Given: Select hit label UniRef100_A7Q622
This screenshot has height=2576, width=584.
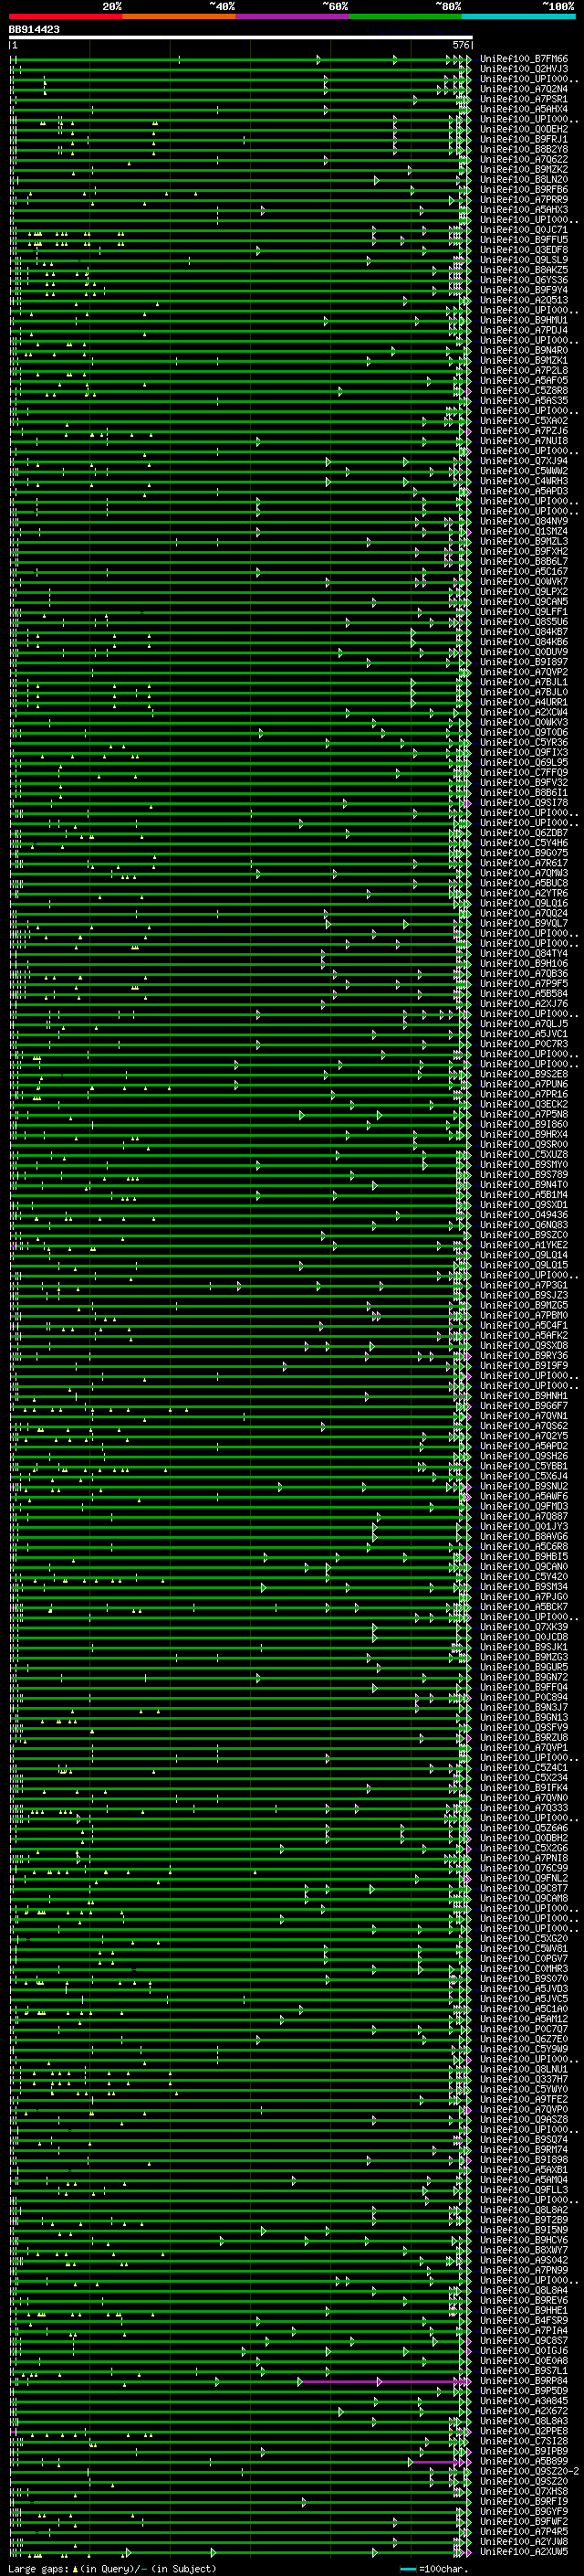Looking at the screenshot, I should point(523,159).
